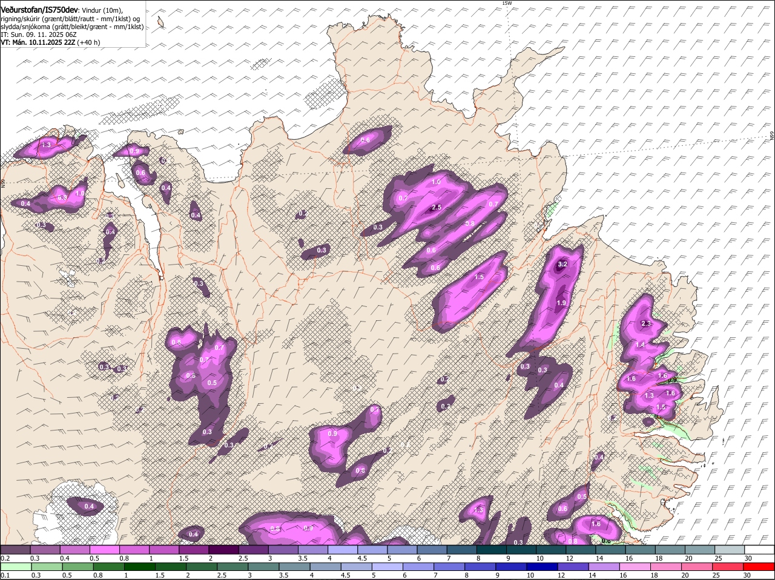
Task: Select the rain scale swatch between 0.3 and 0.5
Action: (47, 567)
